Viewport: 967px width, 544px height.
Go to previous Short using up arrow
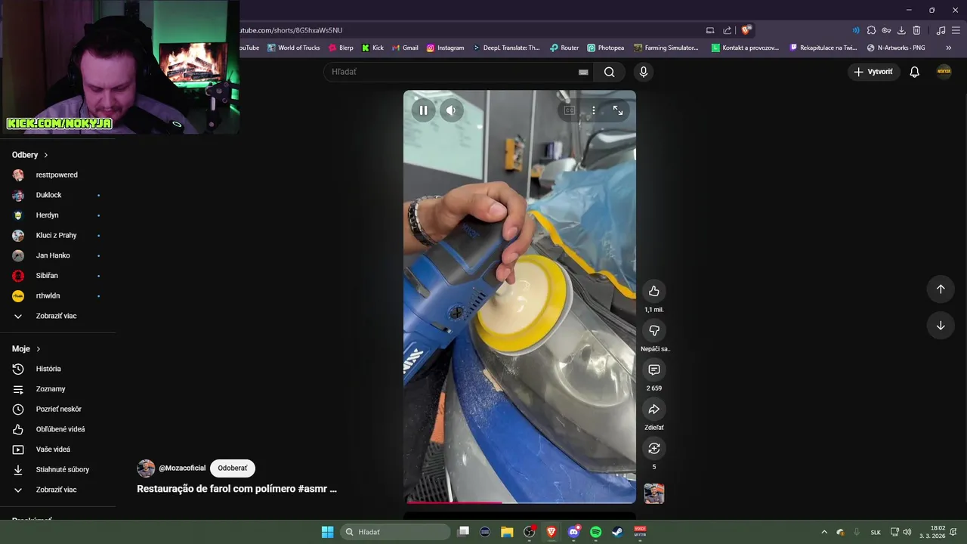click(x=941, y=289)
